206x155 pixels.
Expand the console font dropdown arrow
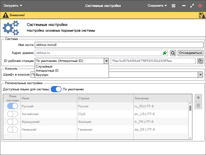[x=200, y=75]
